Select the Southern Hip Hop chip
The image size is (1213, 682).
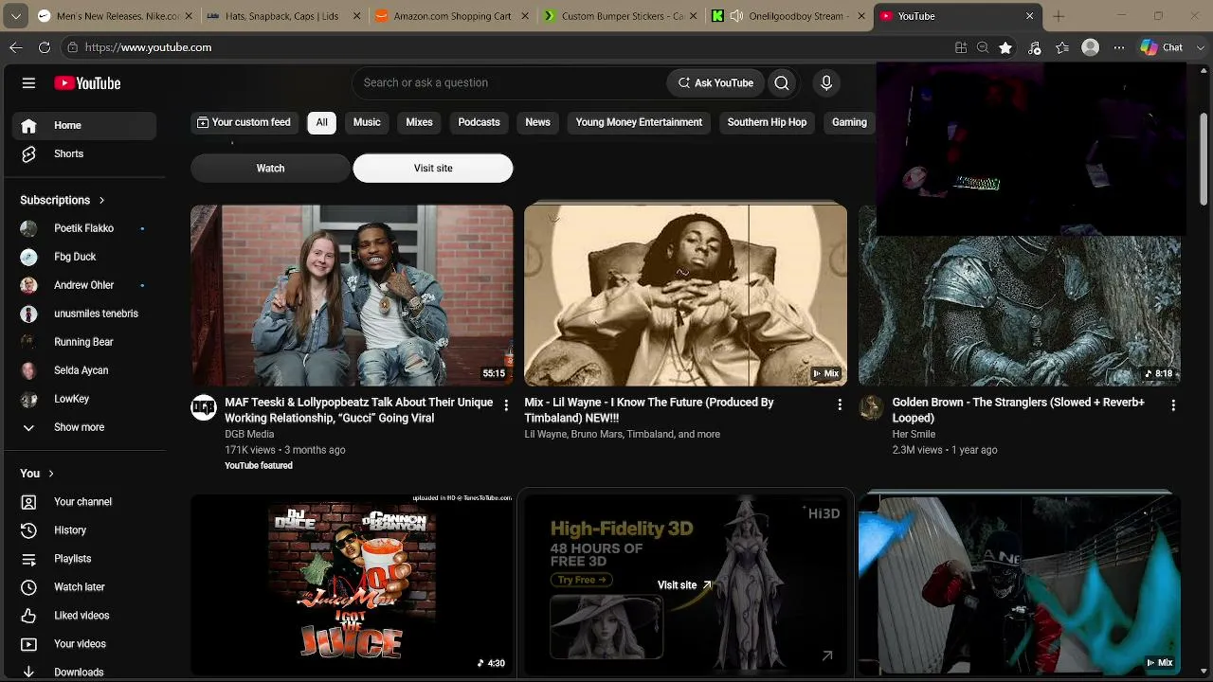point(767,122)
